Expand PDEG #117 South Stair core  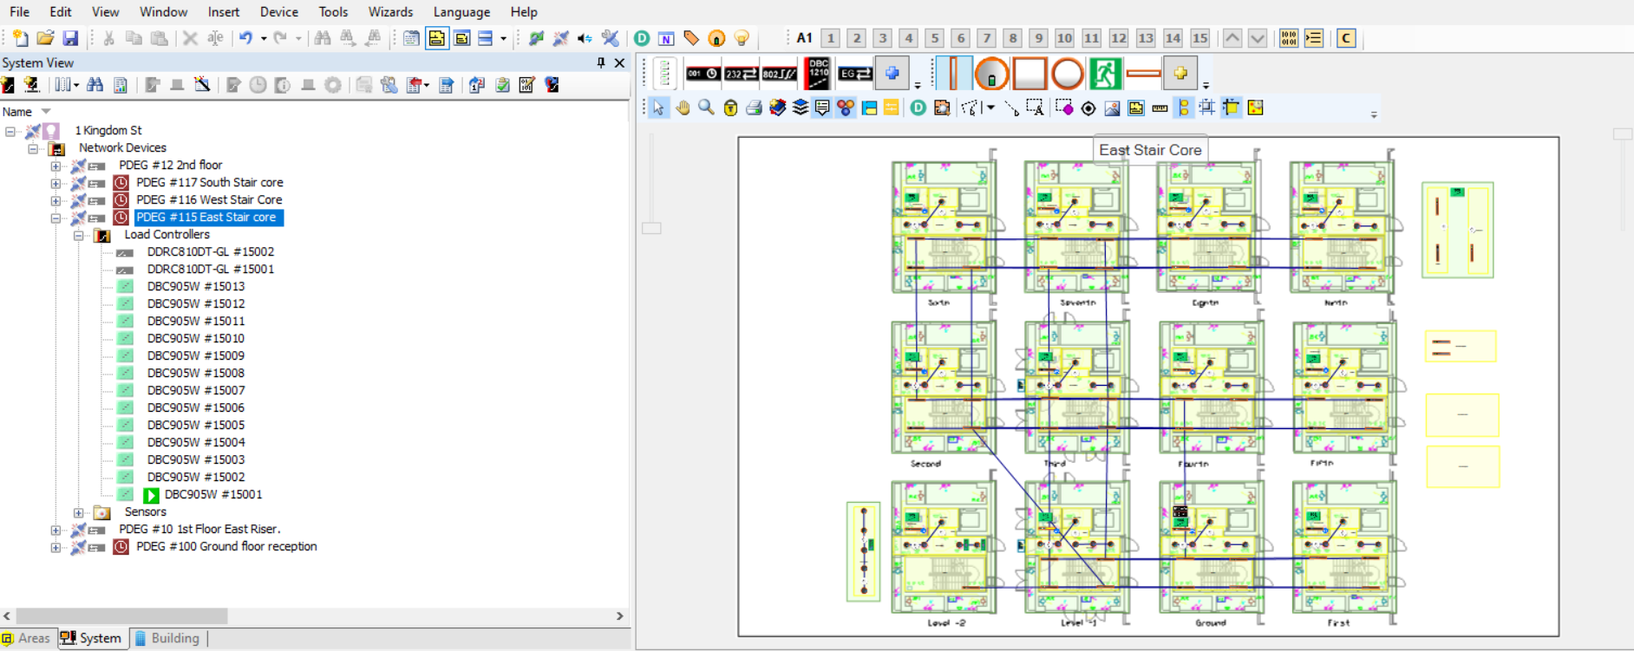point(56,183)
